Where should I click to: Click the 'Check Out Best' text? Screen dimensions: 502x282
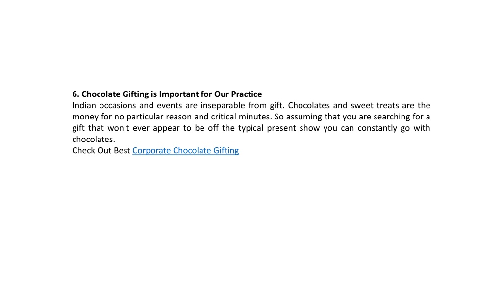(101, 150)
